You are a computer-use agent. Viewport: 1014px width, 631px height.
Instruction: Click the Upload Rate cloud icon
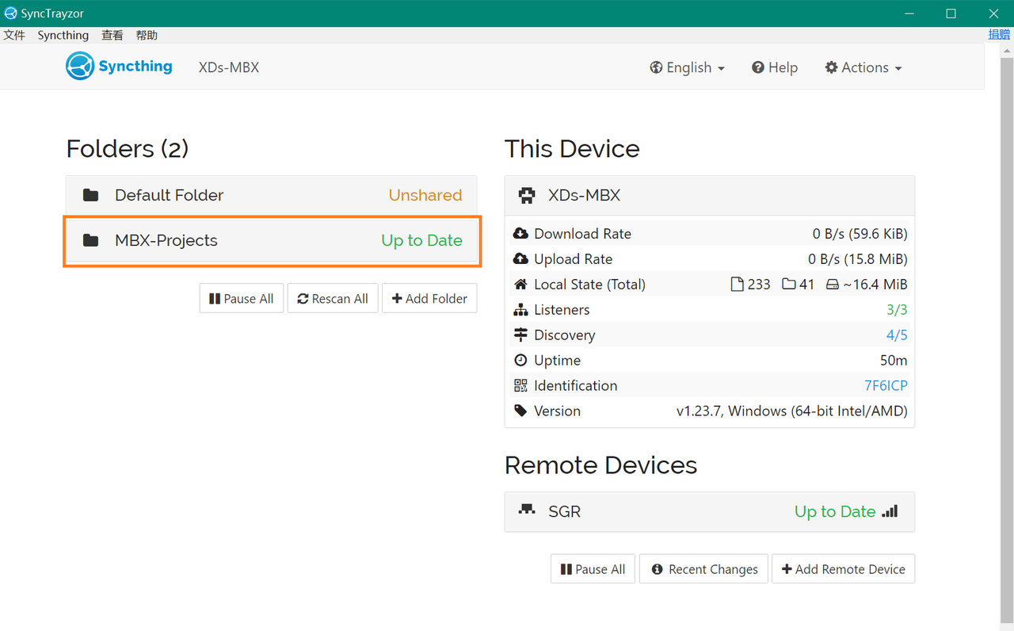coord(520,258)
